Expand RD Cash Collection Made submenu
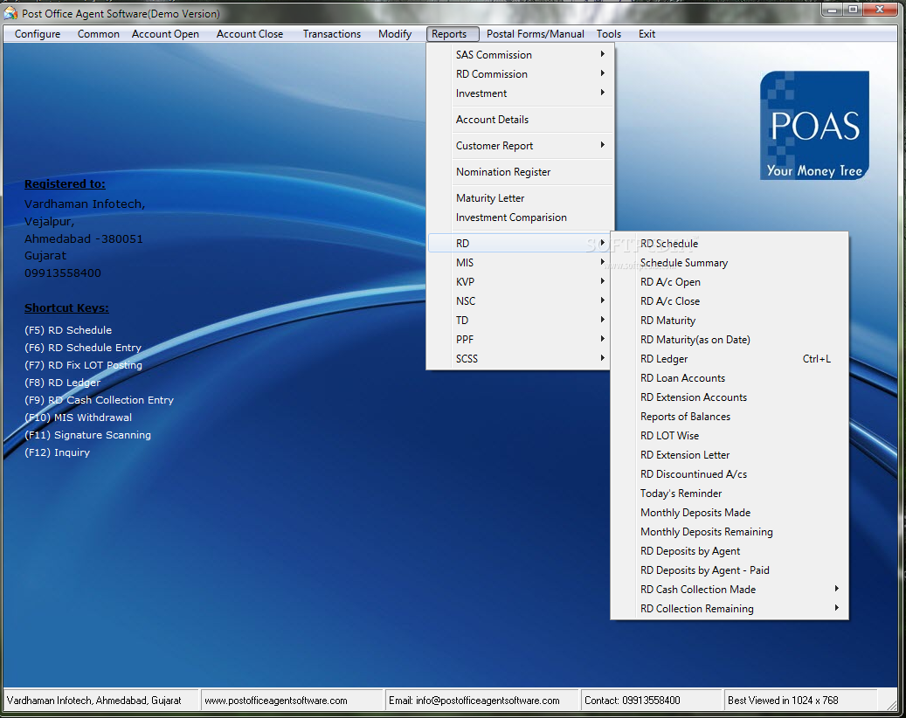906x718 pixels. 730,590
